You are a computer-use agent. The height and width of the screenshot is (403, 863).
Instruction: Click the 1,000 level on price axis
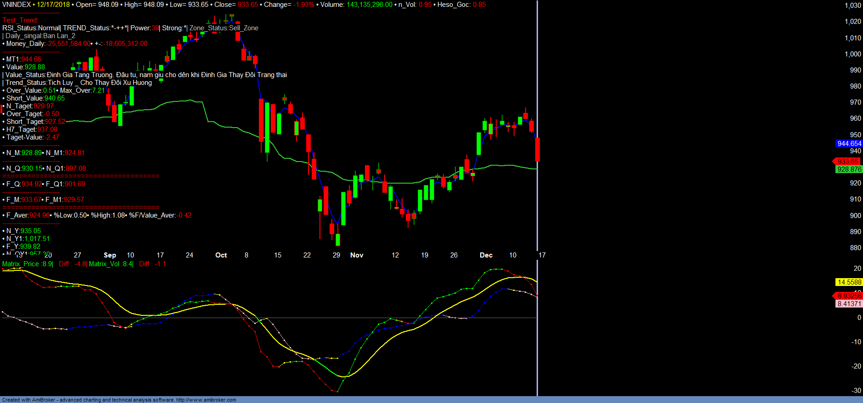(852, 54)
